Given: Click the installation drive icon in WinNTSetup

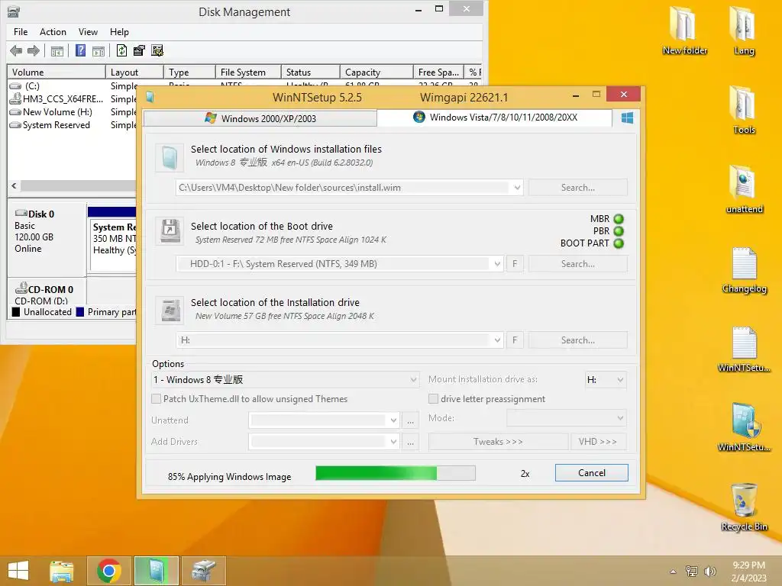Looking at the screenshot, I should tap(170, 310).
